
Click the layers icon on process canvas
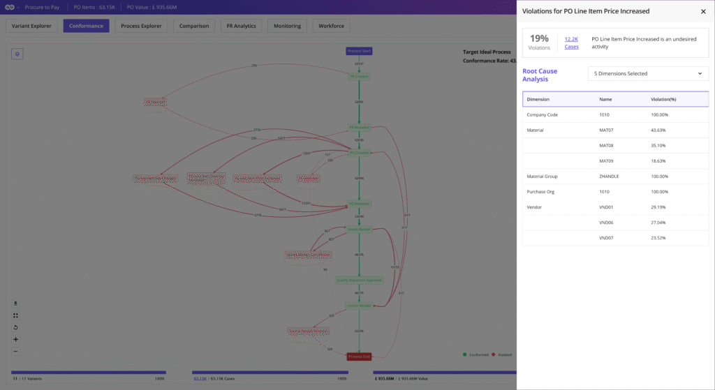17,54
